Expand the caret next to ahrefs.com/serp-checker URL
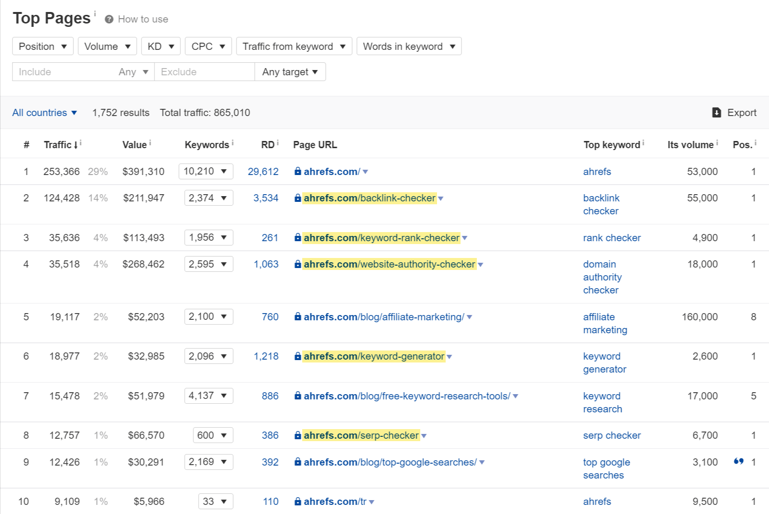The width and height of the screenshot is (769, 514). pos(424,436)
